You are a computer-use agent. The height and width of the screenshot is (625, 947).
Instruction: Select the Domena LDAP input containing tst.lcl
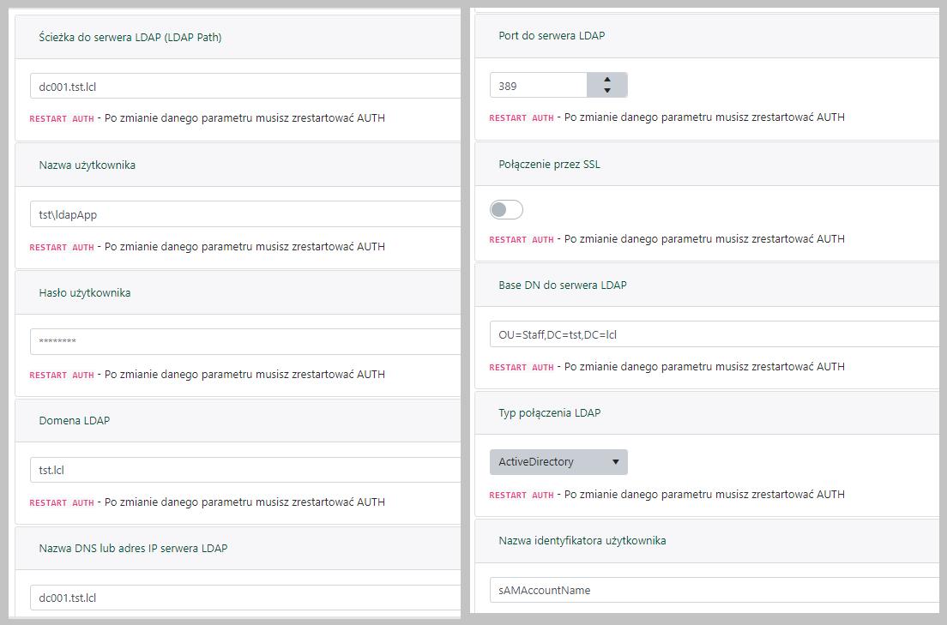coord(244,470)
